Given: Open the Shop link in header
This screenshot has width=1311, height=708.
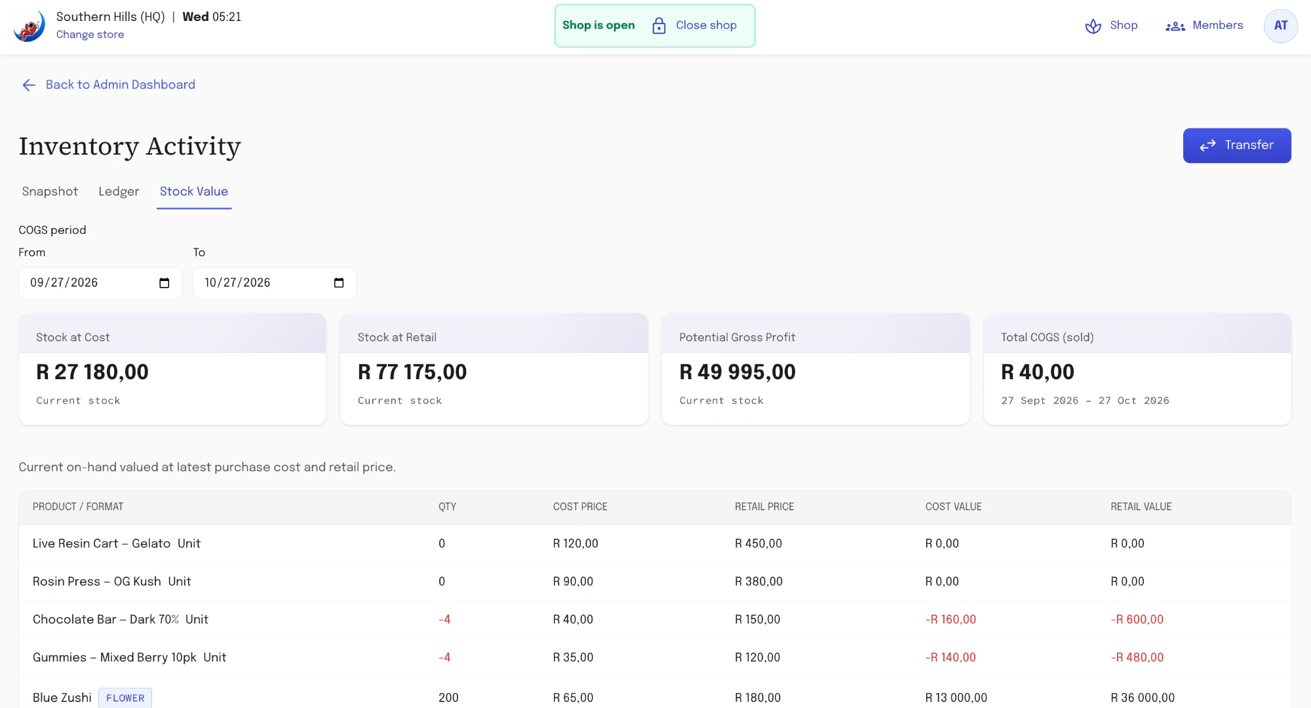Looking at the screenshot, I should coord(1112,26).
